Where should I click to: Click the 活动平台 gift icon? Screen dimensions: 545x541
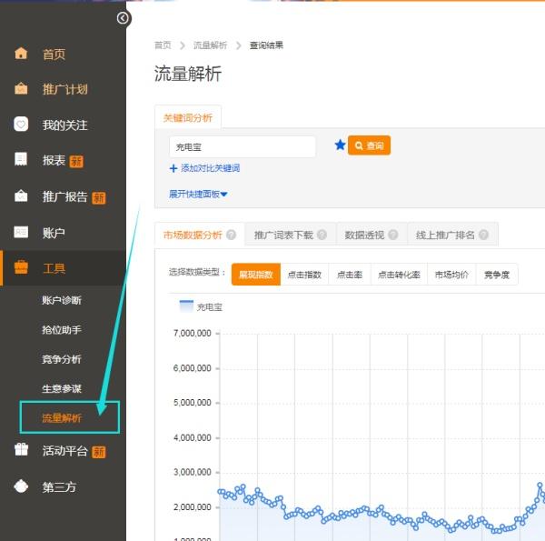21,449
